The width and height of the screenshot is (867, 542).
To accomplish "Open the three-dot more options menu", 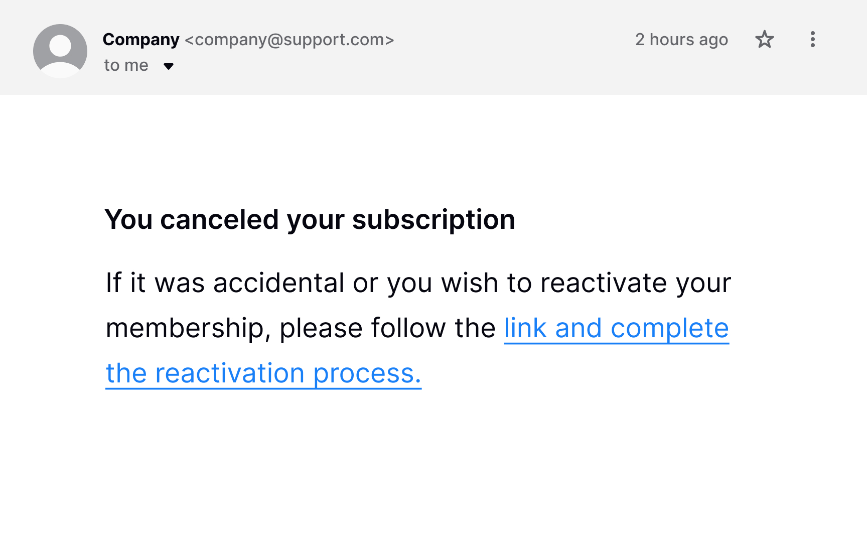I will point(812,40).
